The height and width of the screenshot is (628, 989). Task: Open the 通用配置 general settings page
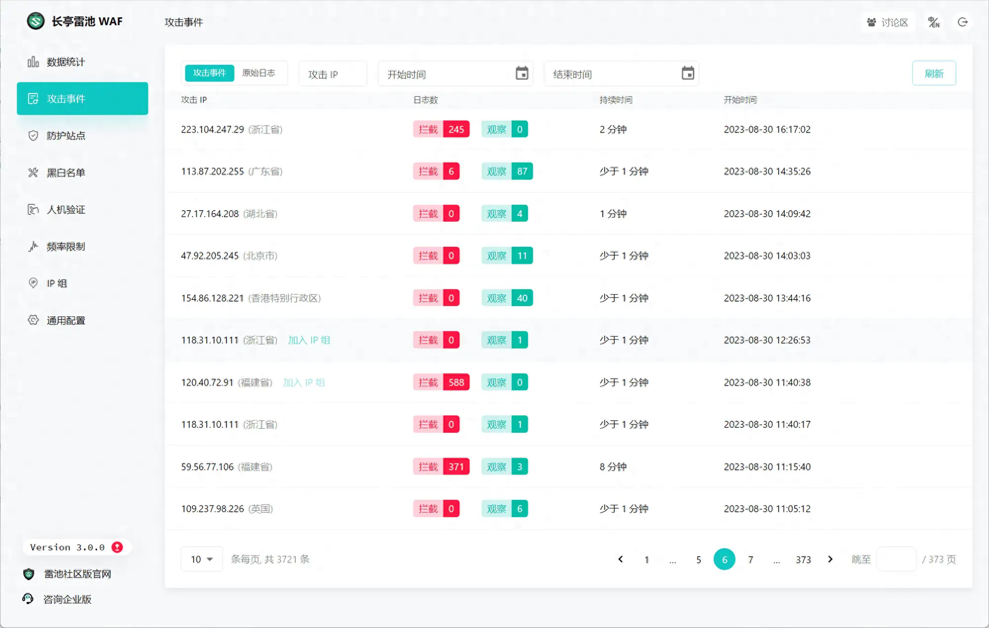pyautogui.click(x=66, y=320)
